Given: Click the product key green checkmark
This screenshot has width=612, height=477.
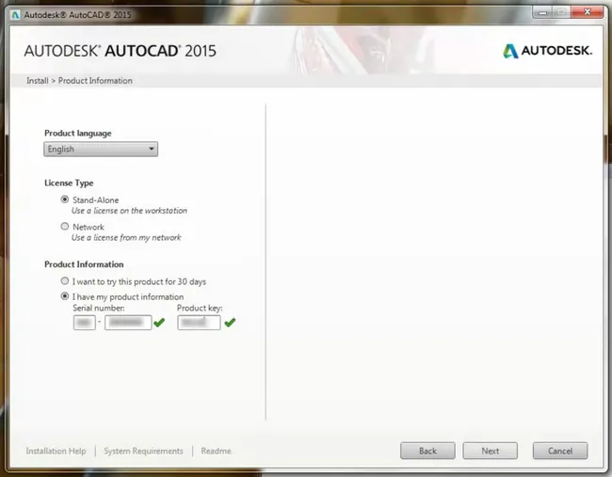Looking at the screenshot, I should click(x=230, y=323).
